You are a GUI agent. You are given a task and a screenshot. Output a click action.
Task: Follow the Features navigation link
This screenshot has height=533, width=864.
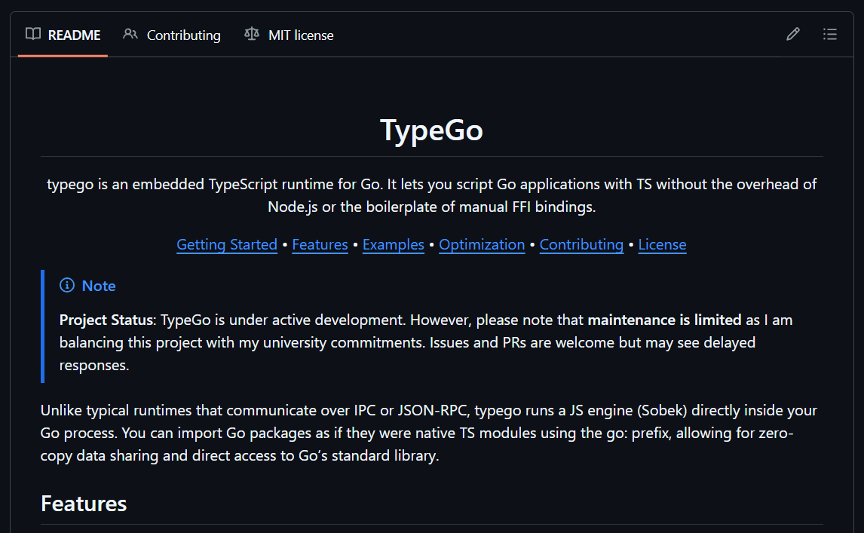320,244
